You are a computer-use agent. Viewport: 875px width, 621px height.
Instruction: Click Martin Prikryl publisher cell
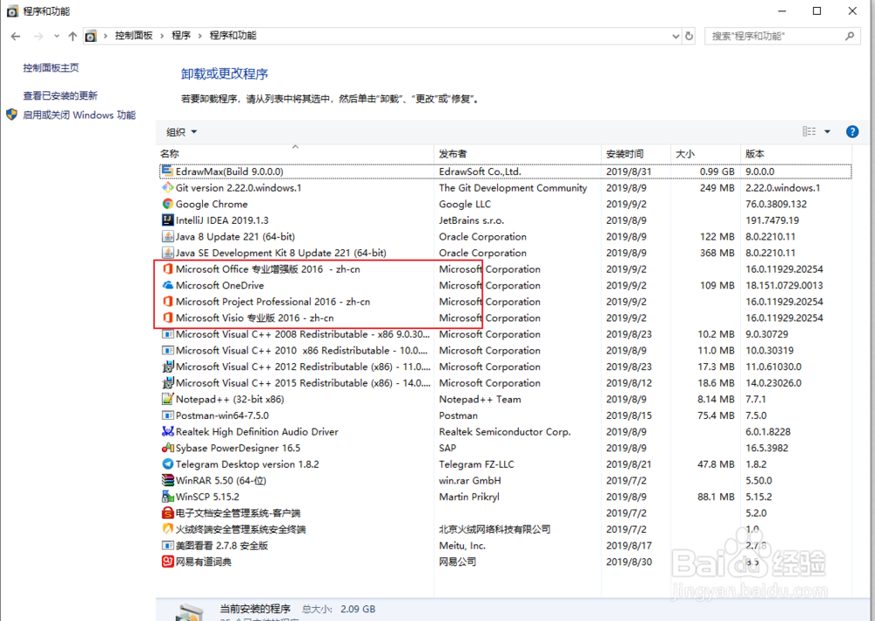coord(469,496)
